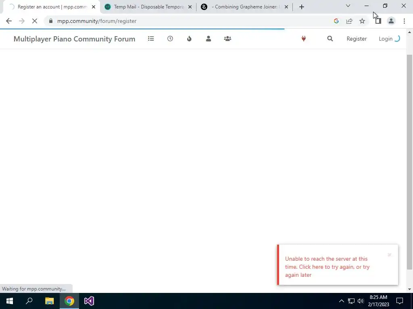413x309 pixels.
Task: Click the Register link in navbar
Action: [357, 39]
